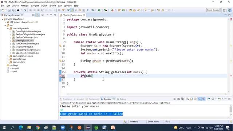Click the Console vertical scrollbar
Image resolution: width=233 pixels, height=131 pixels.
(x=231, y=110)
